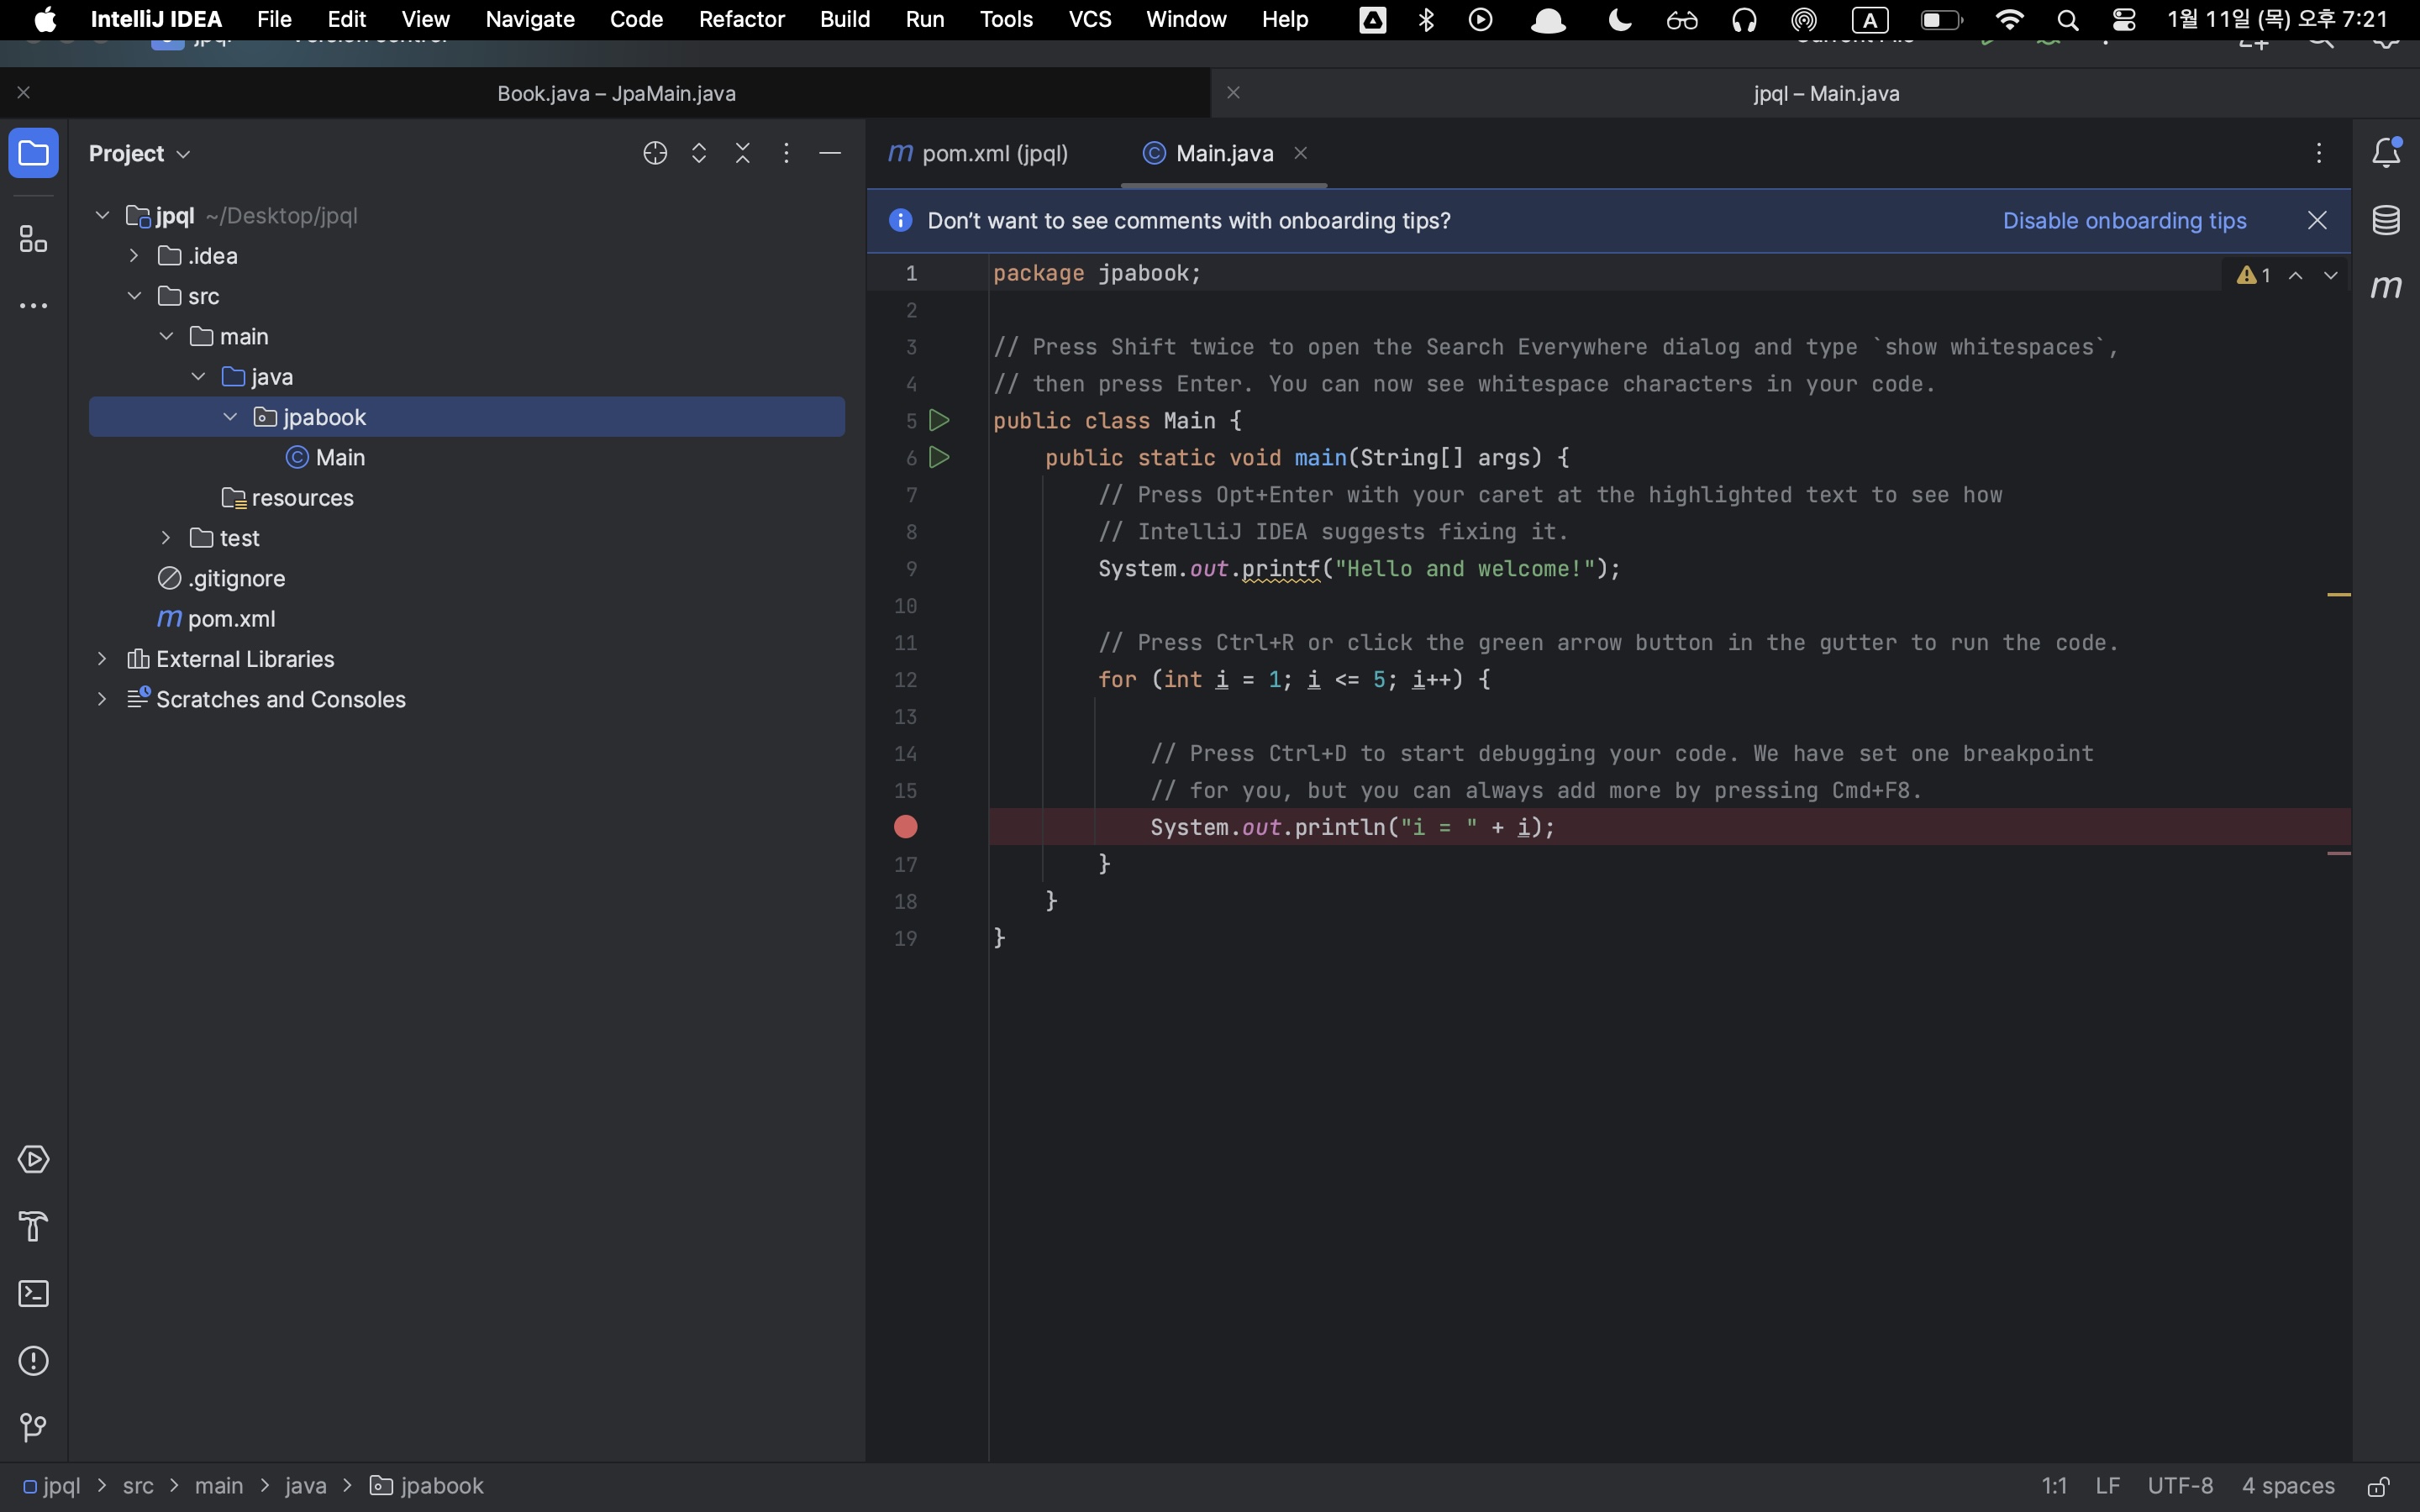Open the Refactor menu

click(x=741, y=20)
